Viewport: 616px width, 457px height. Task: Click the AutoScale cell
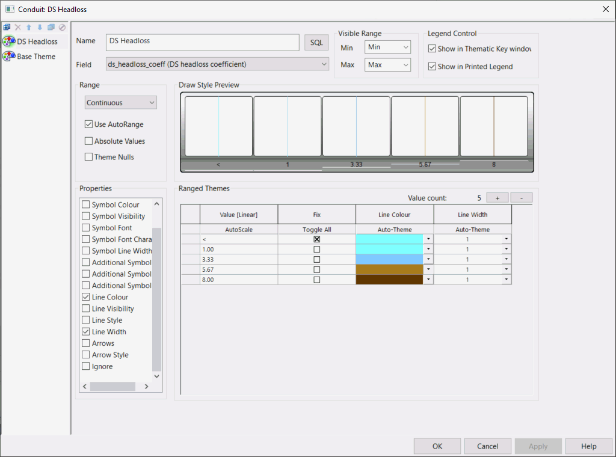click(239, 229)
